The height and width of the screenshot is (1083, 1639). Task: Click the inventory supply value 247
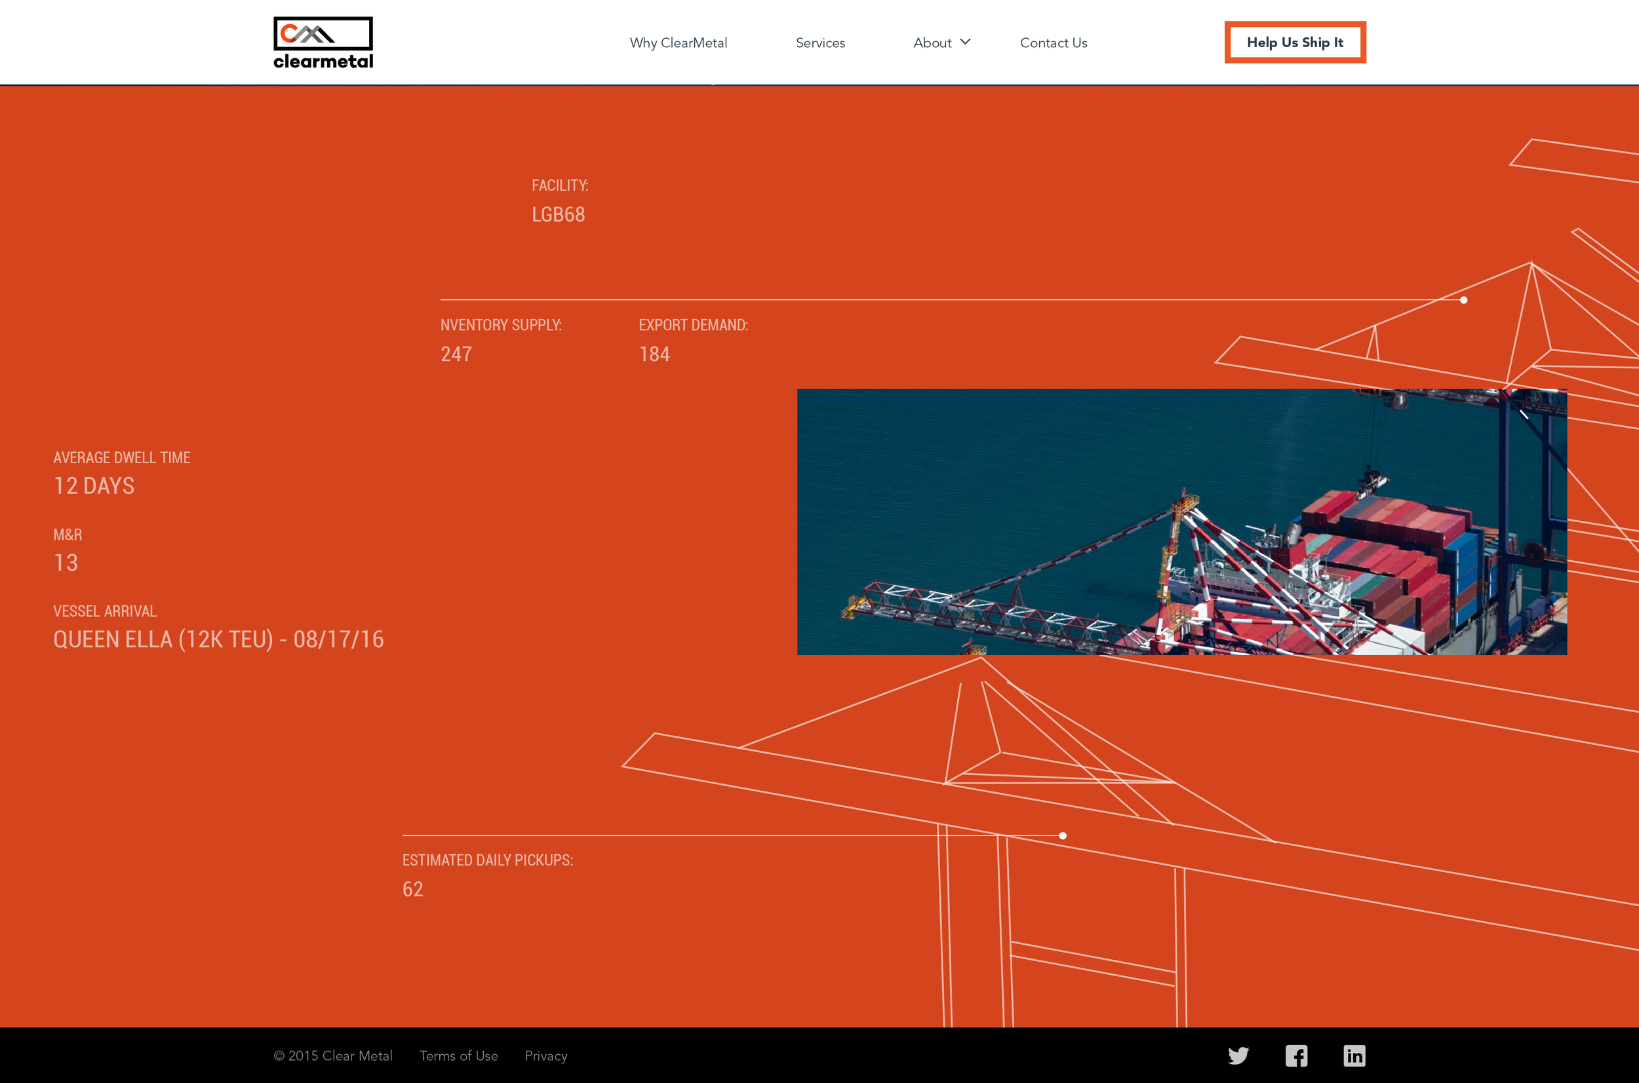[456, 354]
